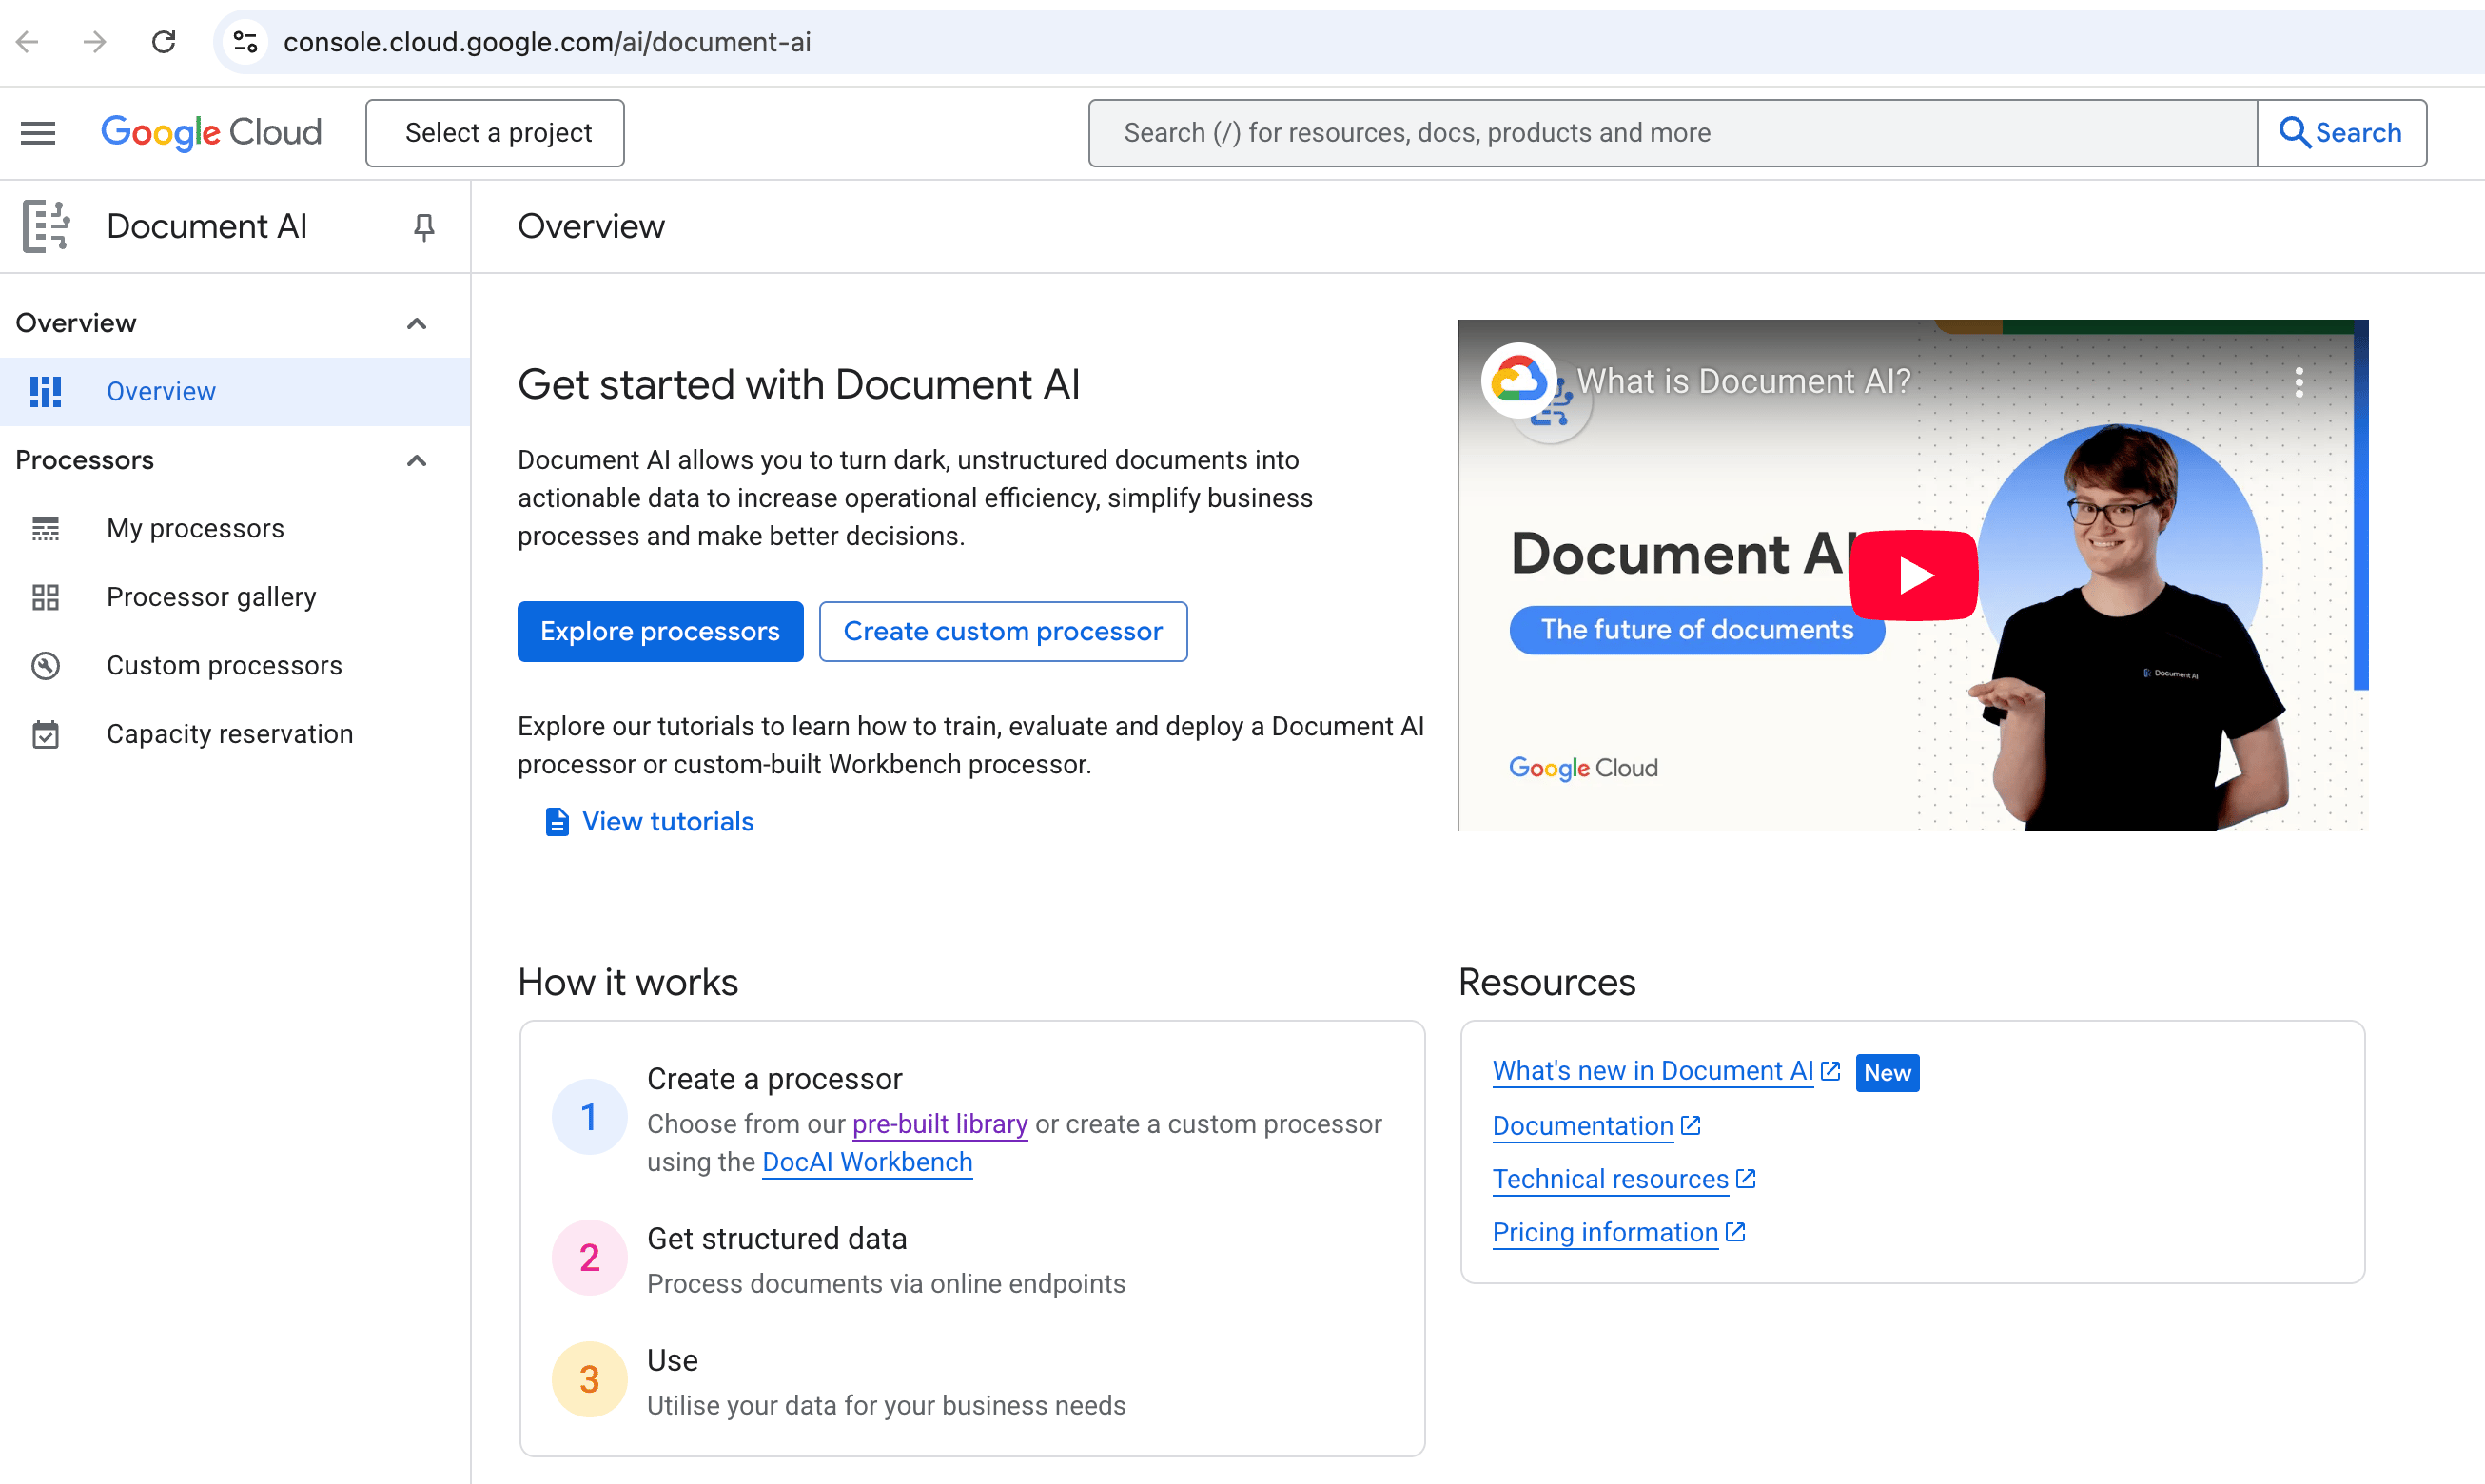Click the My processors list icon
The image size is (2485, 1484).
point(45,529)
